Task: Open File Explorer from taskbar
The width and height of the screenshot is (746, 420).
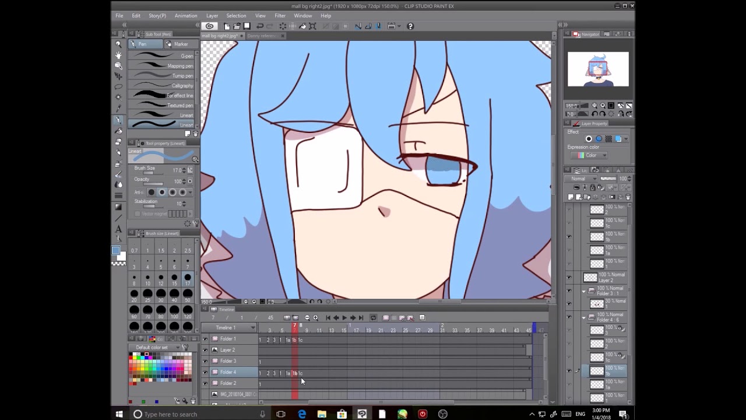Action: click(x=322, y=414)
